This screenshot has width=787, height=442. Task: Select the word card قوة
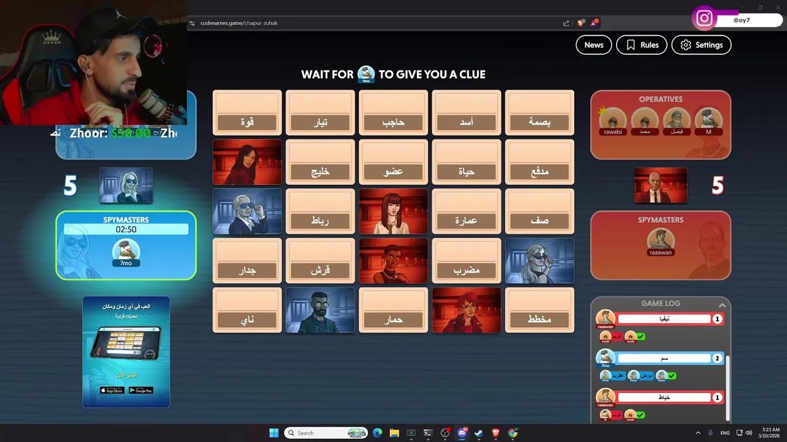(247, 113)
